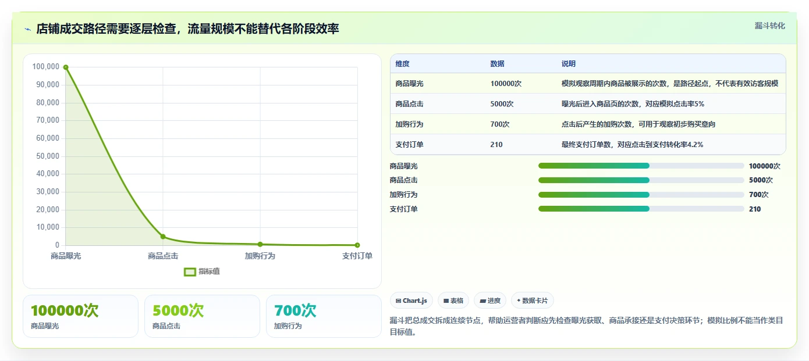This screenshot has width=809, height=361.
Task: Click the 商品曝光 data point on chart
Action: (x=66, y=67)
